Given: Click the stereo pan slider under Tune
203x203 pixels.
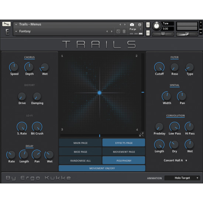Looking at the screenshot, I should [163, 34].
